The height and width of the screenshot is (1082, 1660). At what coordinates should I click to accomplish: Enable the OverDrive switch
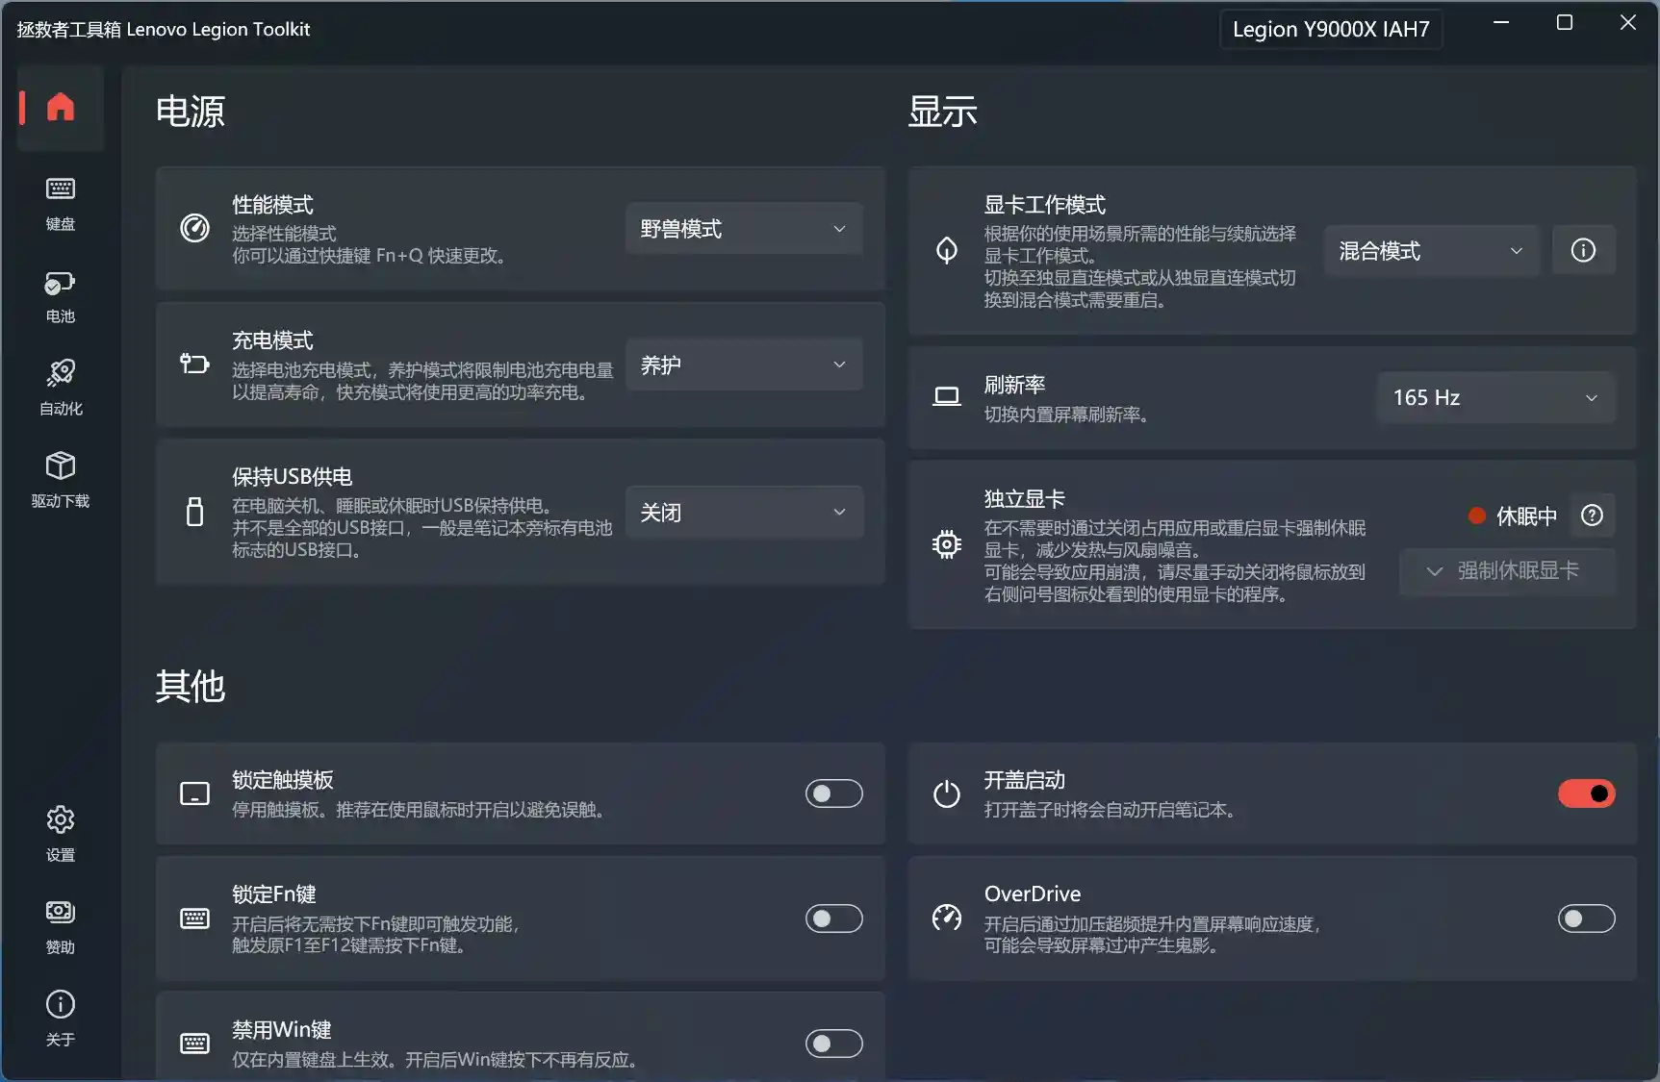(1587, 918)
